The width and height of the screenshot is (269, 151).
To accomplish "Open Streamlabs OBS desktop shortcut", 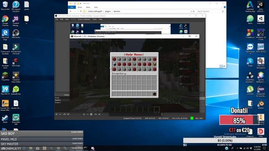I will click(16, 120).
